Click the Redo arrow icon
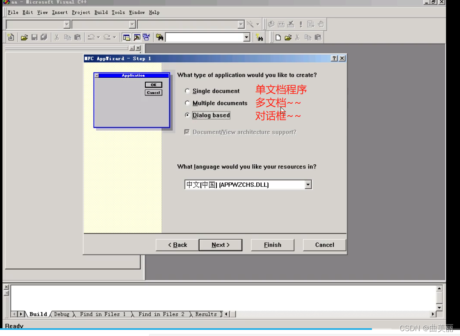This screenshot has width=460, height=336. coord(107,37)
